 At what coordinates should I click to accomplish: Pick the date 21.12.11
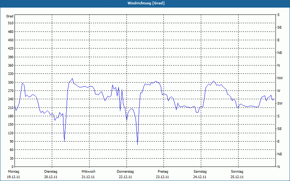point(88,177)
